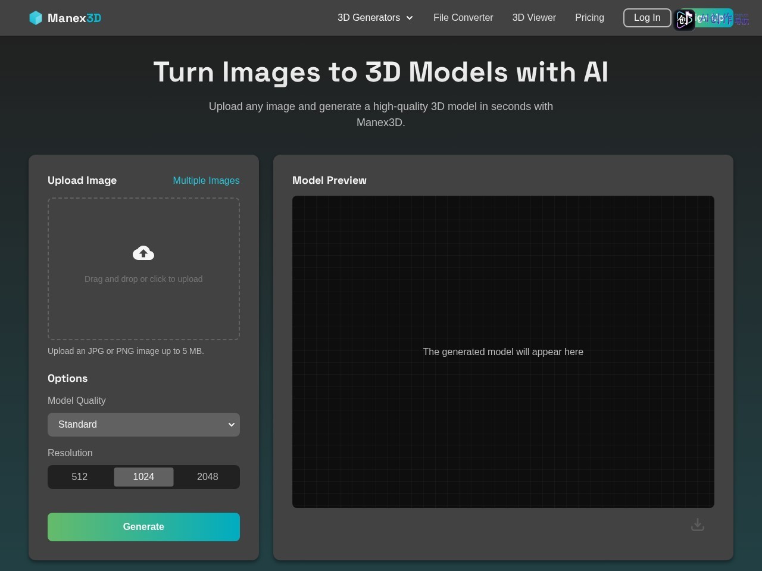Viewport: 762px width, 571px height.
Task: Select 1024 resolution
Action: click(143, 477)
